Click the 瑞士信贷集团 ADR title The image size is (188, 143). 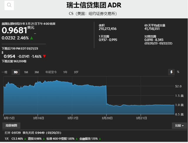(x=94, y=5)
